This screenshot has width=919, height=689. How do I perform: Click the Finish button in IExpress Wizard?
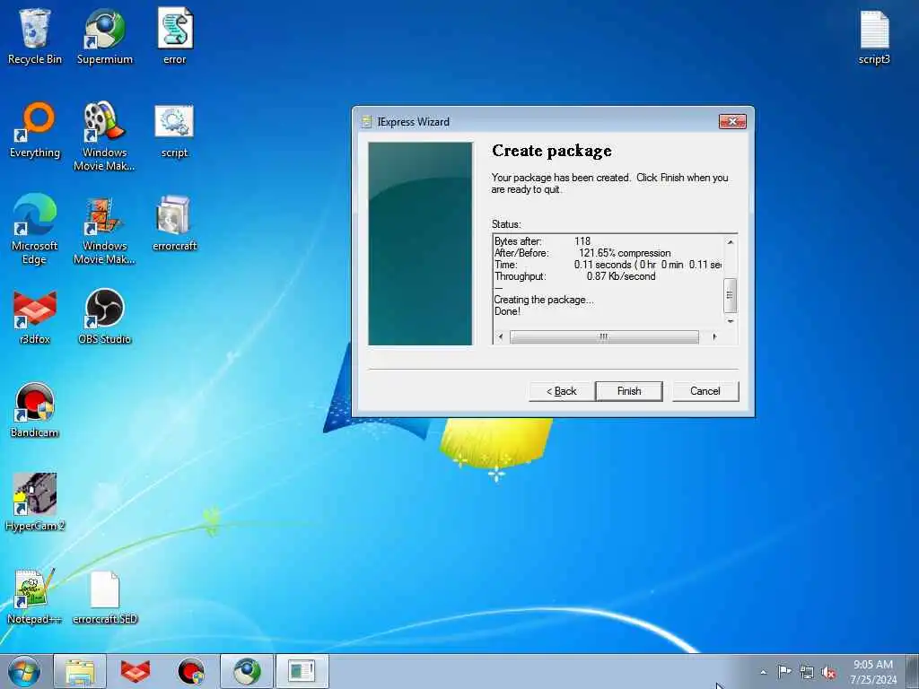629,391
